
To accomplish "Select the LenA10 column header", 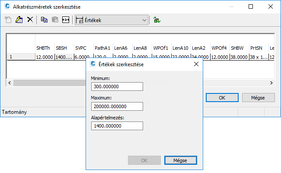I will (180, 48).
